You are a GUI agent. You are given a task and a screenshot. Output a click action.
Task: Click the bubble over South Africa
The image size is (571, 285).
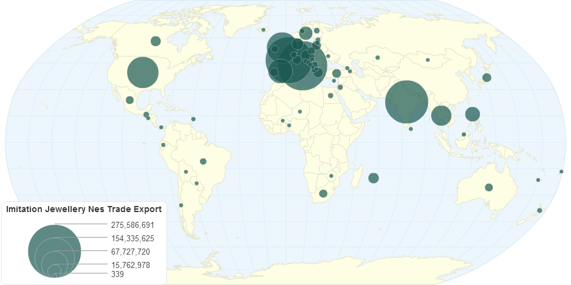pos(323,194)
